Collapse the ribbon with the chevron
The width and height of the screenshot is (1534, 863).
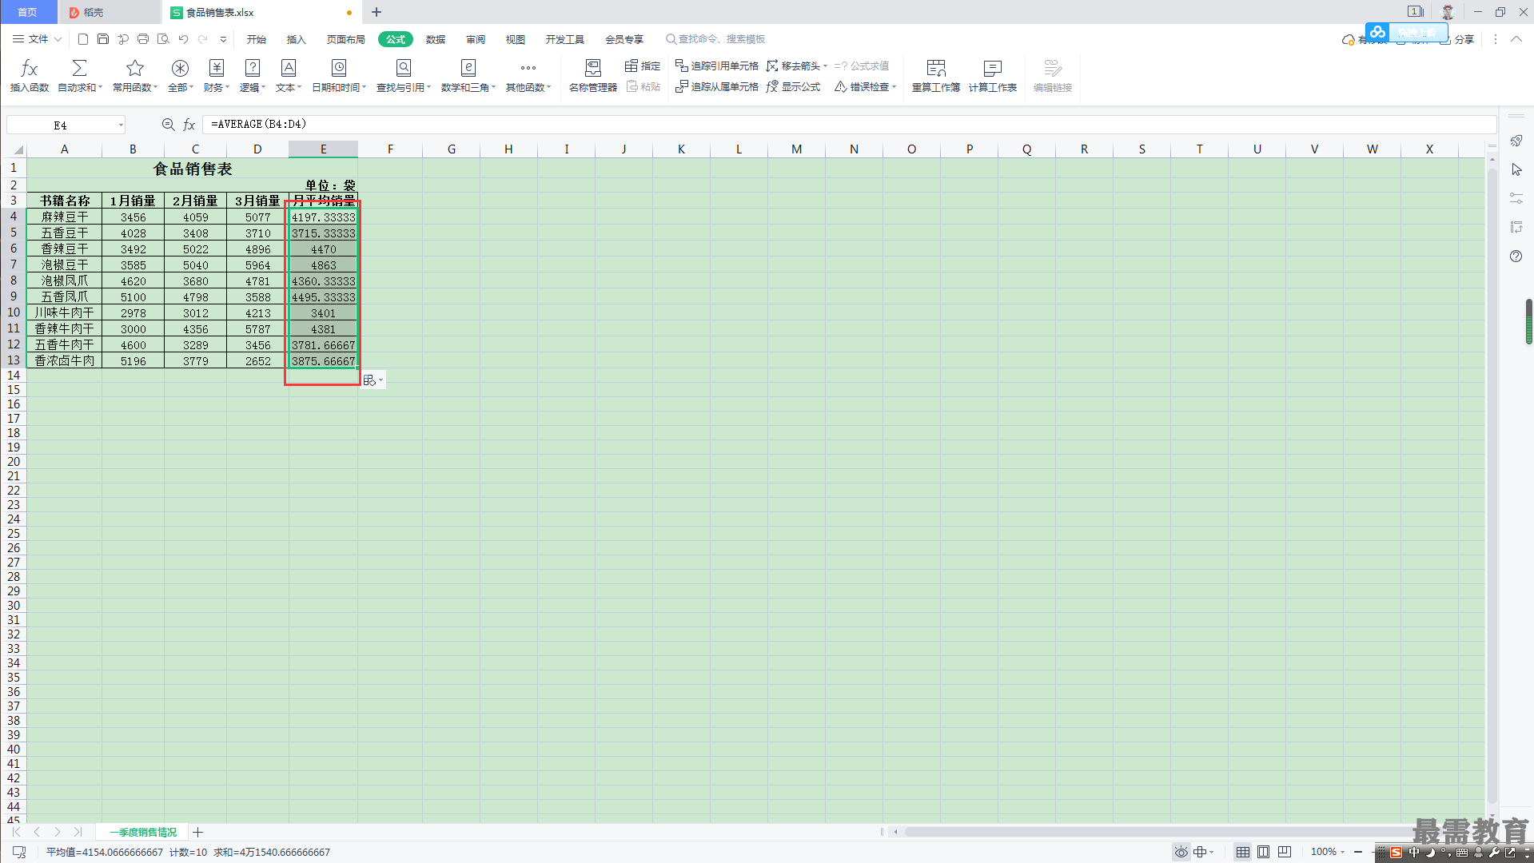1516,39
